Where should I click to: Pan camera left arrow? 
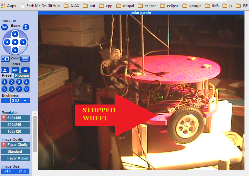(7, 42)
